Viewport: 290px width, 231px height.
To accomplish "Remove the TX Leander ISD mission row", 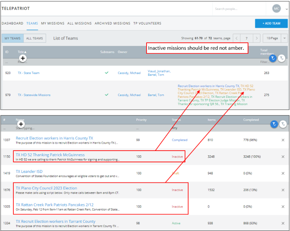I will (x=283, y=173).
